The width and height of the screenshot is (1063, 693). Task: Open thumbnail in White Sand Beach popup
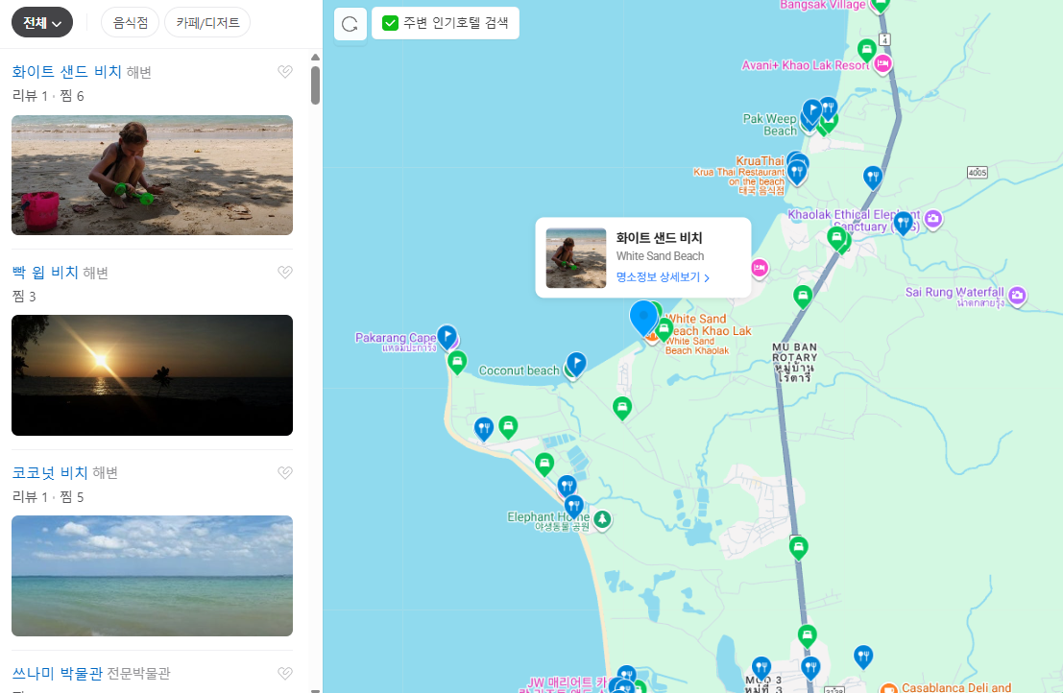coord(576,258)
